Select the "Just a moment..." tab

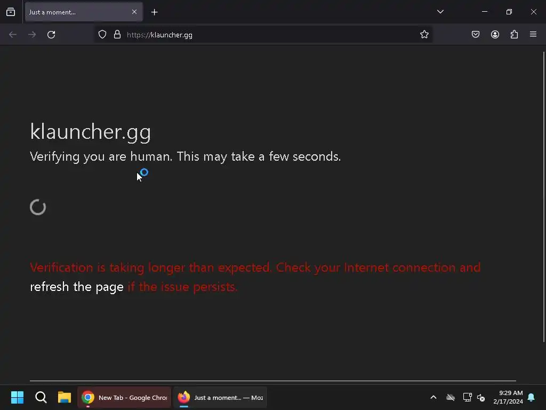pos(84,12)
